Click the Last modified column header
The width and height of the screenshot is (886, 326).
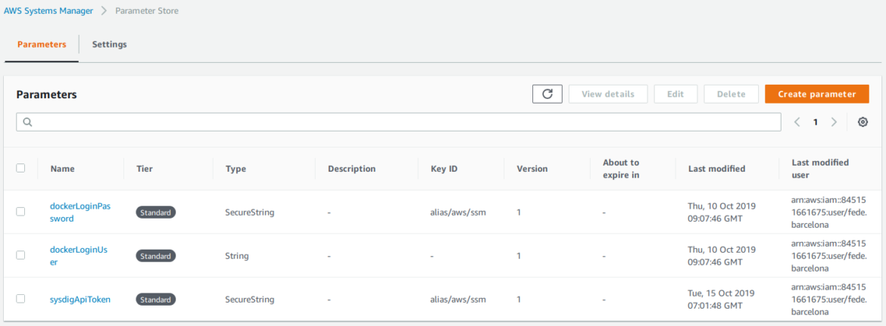click(x=716, y=169)
